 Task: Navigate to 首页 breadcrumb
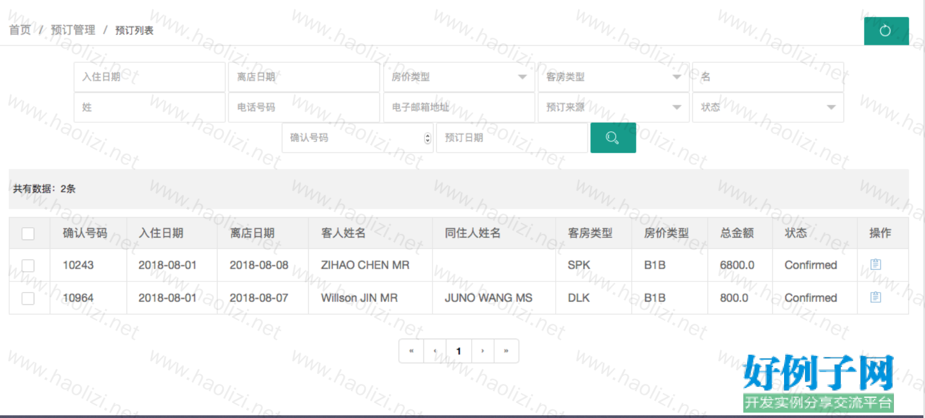coord(20,30)
